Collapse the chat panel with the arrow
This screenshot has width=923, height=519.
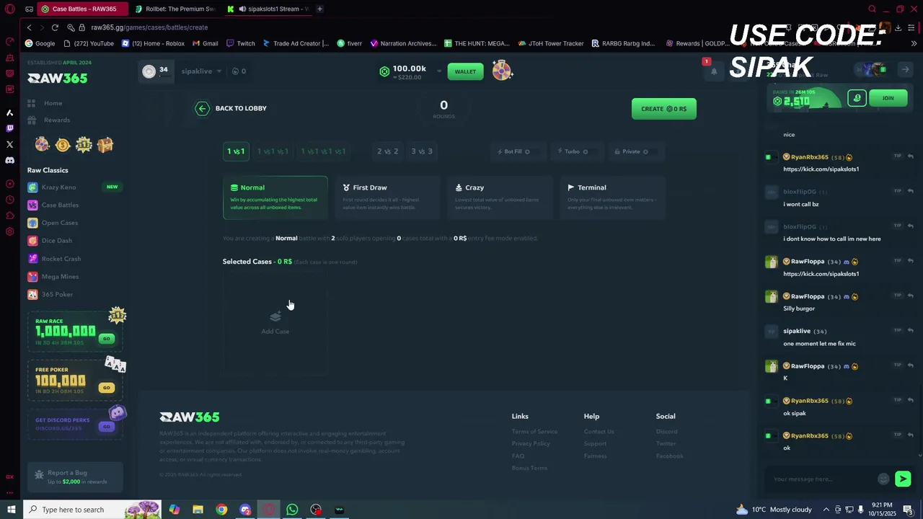click(x=905, y=69)
